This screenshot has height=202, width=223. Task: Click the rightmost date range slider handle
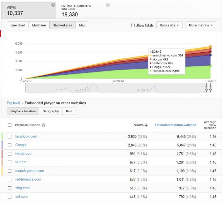coord(211,88)
